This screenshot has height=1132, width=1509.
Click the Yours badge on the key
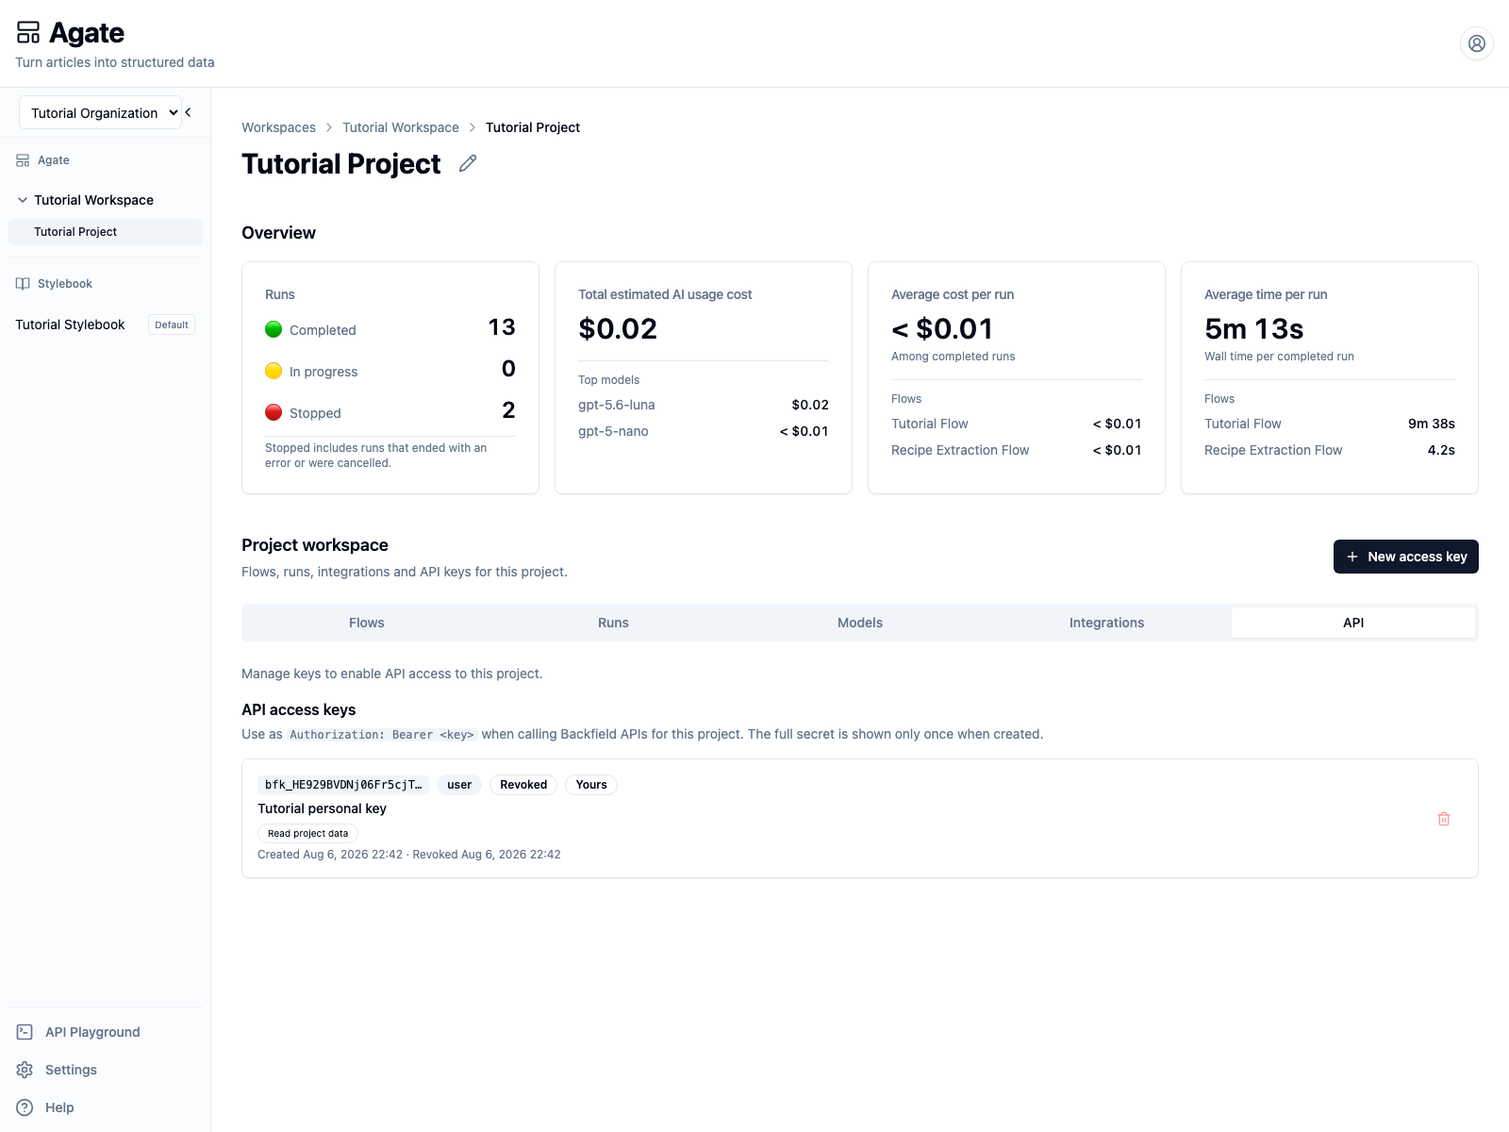[591, 785]
